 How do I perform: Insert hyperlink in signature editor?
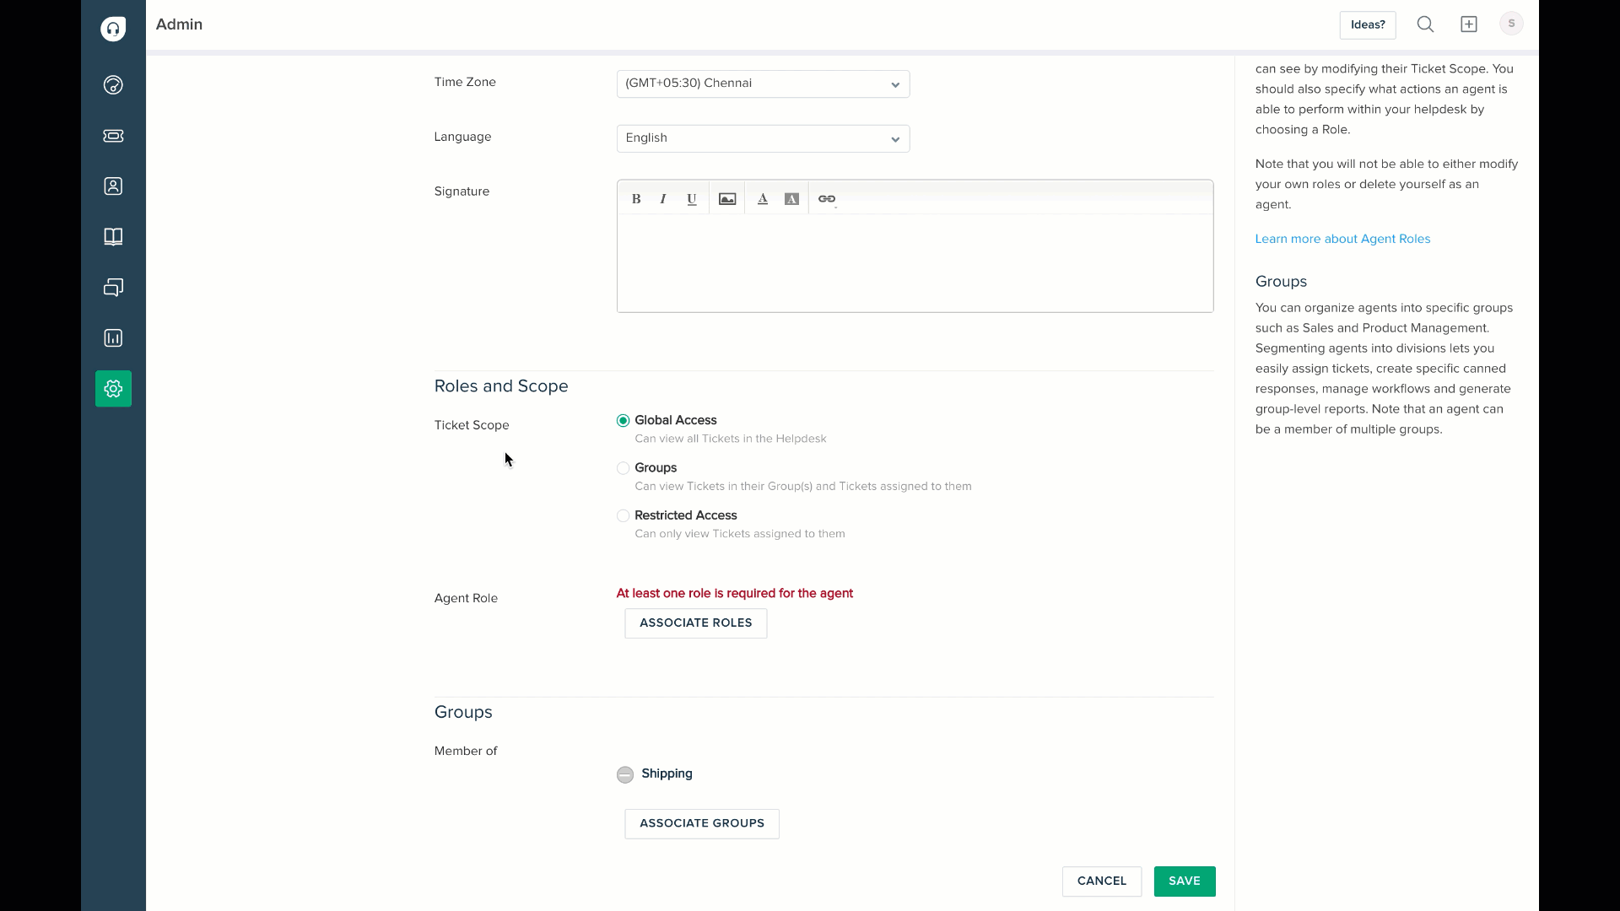(827, 199)
